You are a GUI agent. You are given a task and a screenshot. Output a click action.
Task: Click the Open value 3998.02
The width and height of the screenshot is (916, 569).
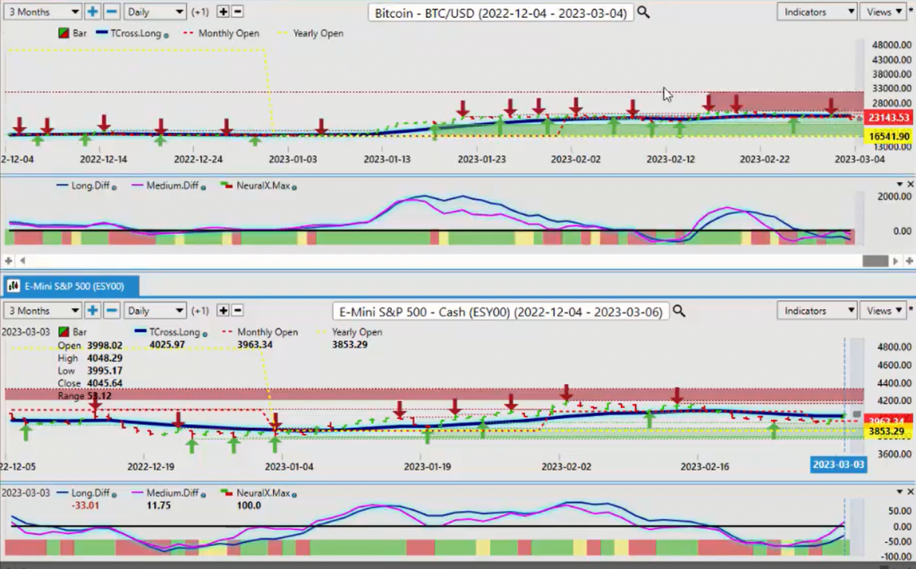(x=105, y=346)
